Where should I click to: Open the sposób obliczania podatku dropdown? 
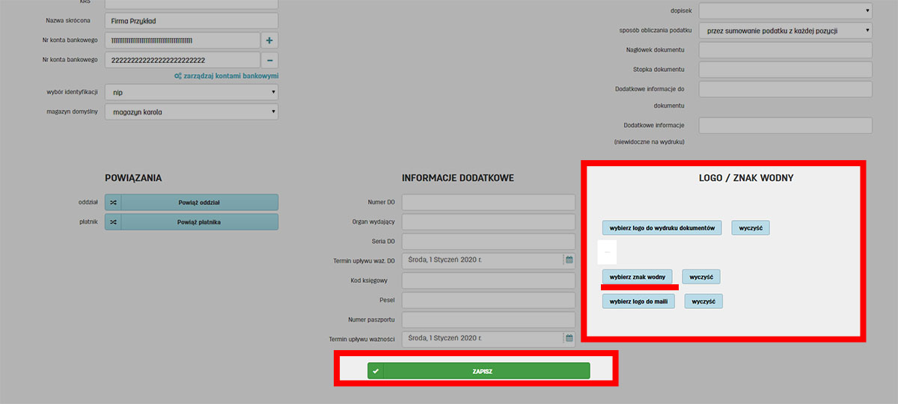(785, 31)
